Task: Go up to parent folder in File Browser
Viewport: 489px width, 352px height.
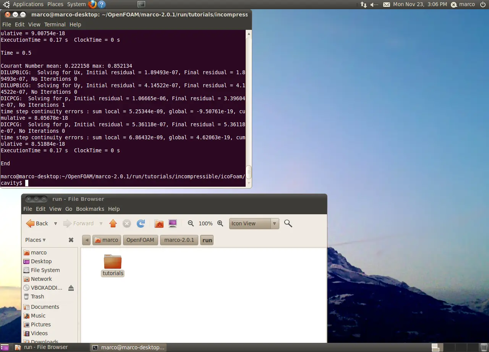Action: point(113,223)
